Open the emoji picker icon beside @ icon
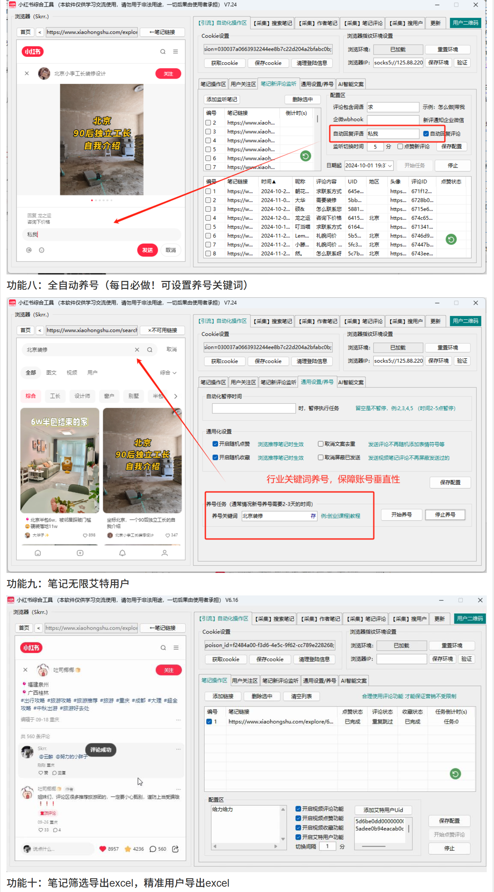Image resolution: width=494 pixels, height=892 pixels. (x=42, y=250)
